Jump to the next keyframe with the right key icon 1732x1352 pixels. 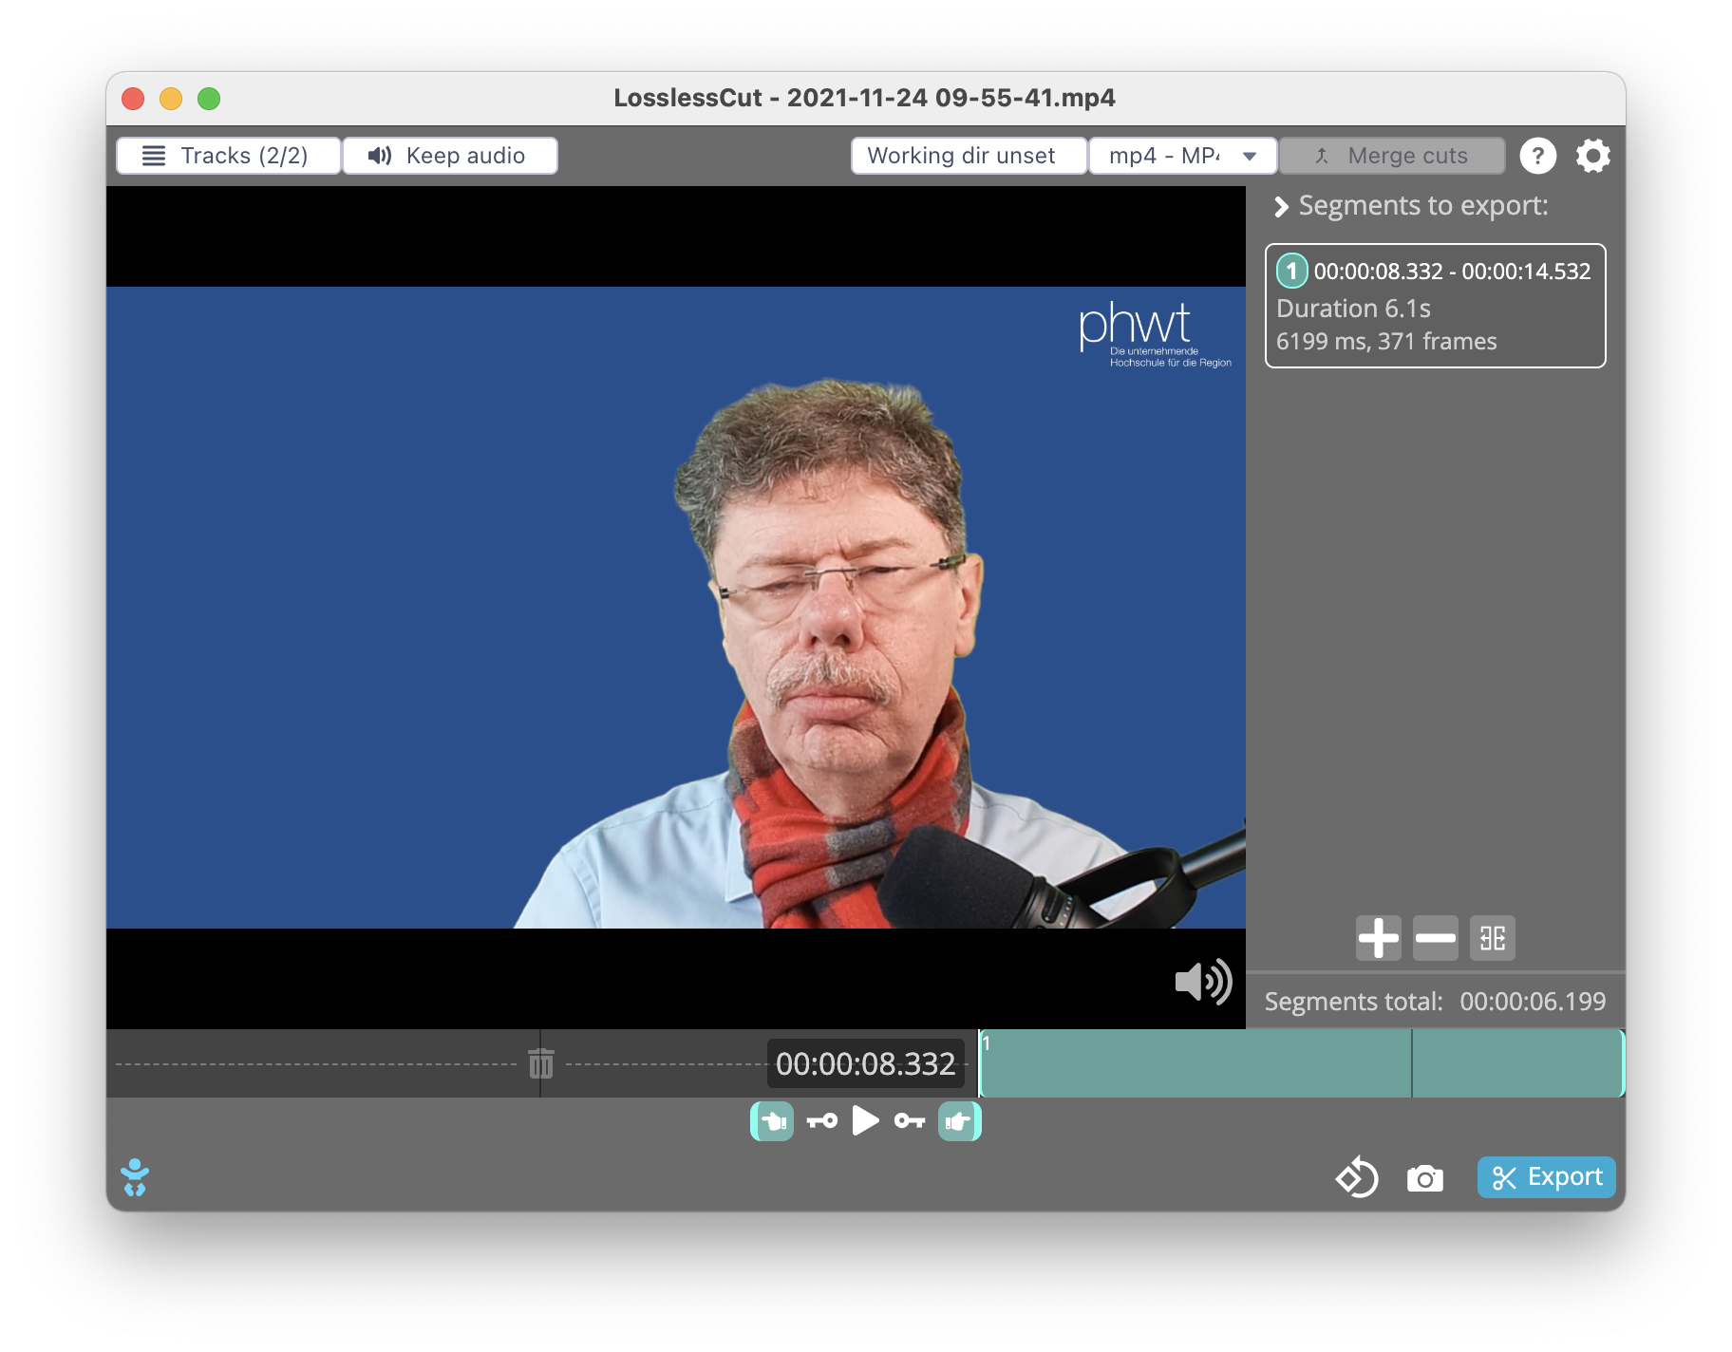(910, 1121)
